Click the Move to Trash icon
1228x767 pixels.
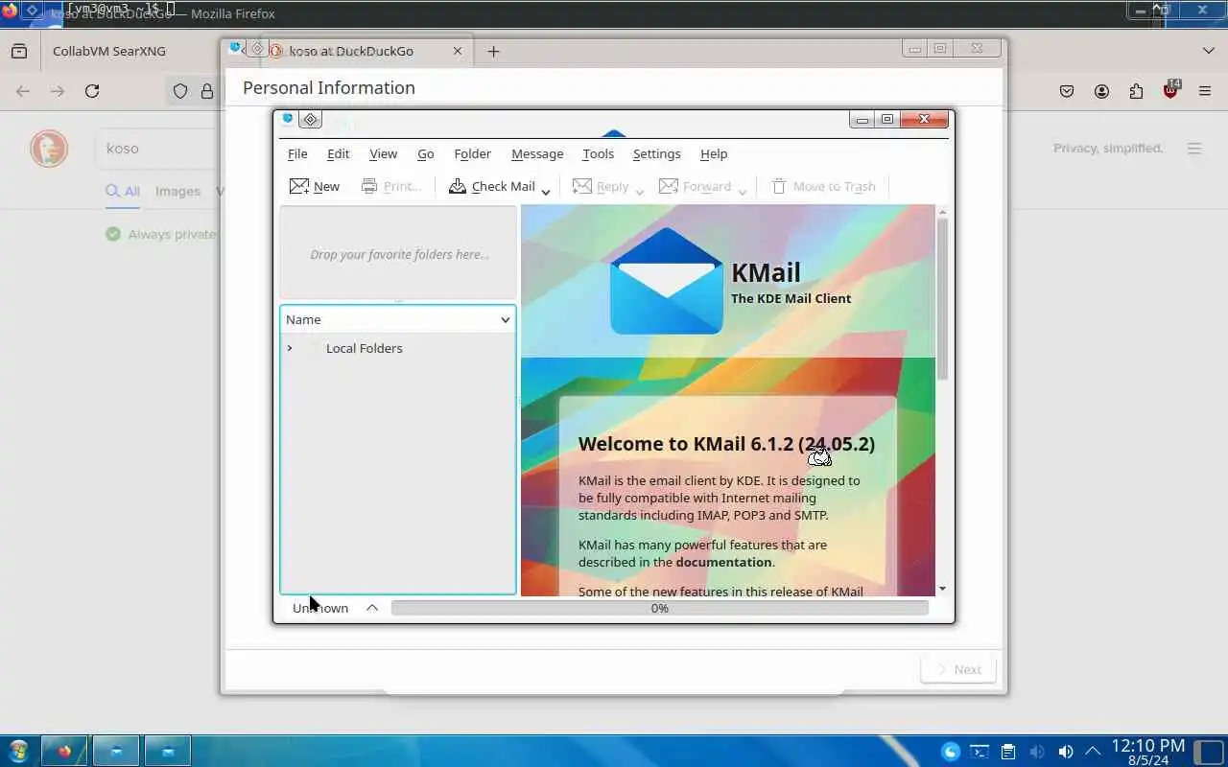click(779, 186)
